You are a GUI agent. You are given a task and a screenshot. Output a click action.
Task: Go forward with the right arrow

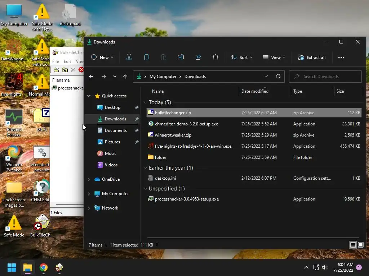(x=103, y=77)
